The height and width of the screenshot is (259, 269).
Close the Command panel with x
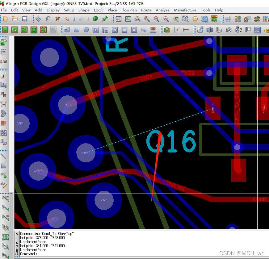coord(17,234)
